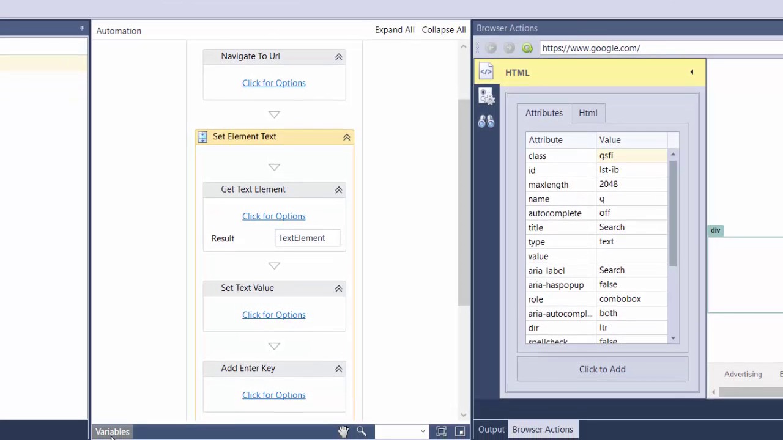This screenshot has width=783, height=440.
Task: Click the Navigate To Url activity title
Action: point(251,56)
